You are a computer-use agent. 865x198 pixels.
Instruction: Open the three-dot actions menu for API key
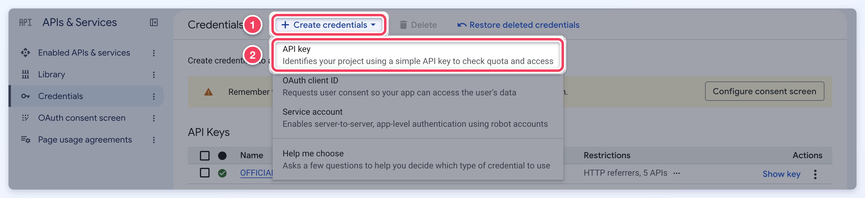click(815, 174)
